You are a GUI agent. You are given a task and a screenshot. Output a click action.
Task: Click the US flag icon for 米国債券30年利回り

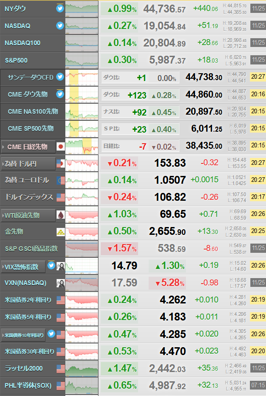[61, 351]
